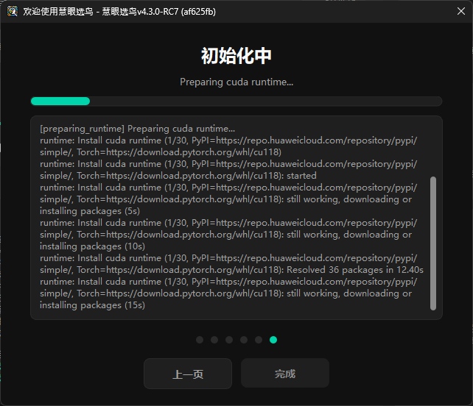Screen dimensions: 473x406
Task: Select the first page indicator dot
Action: [200, 340]
